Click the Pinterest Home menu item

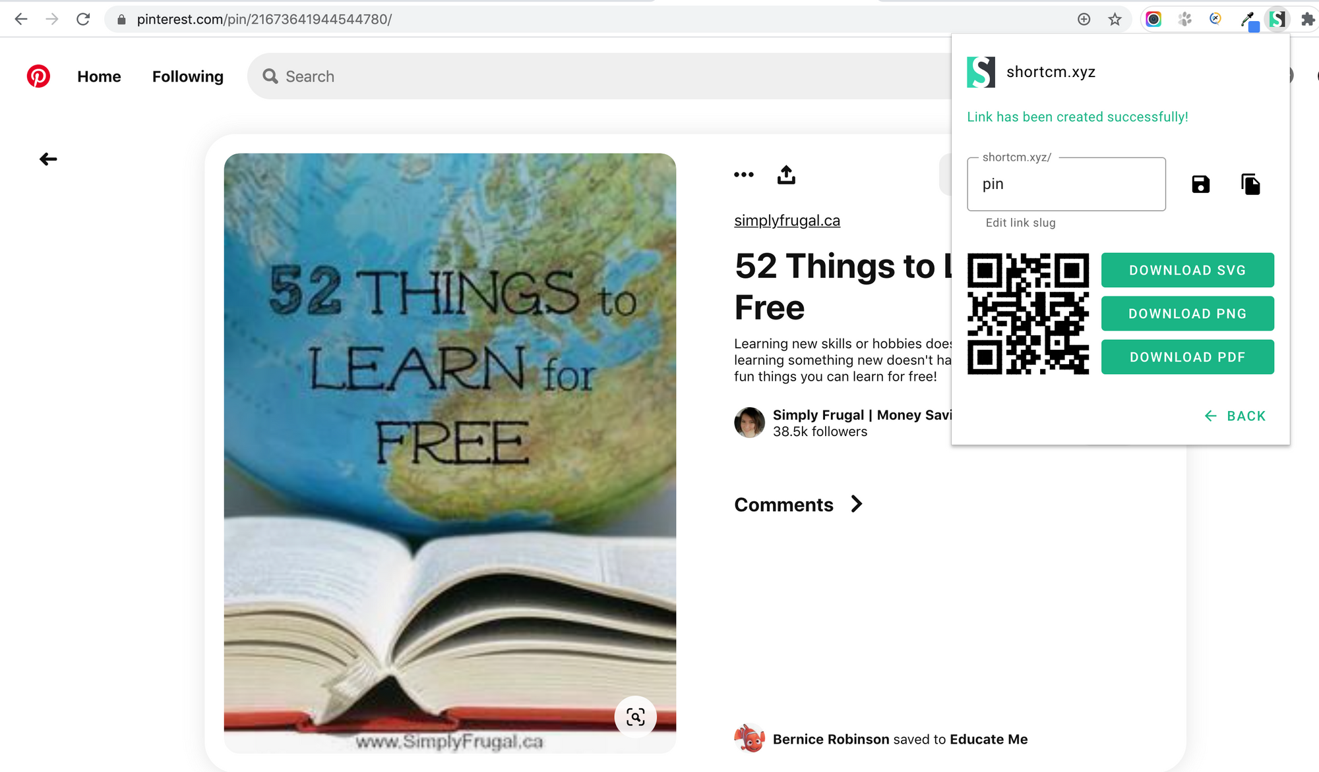coord(100,76)
